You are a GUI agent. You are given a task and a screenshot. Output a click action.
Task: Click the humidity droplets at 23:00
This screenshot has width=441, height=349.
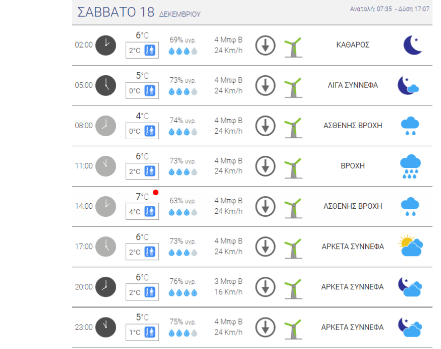click(183, 332)
